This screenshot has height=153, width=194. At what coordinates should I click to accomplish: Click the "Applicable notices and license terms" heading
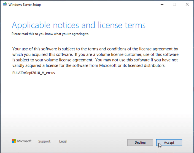click(x=79, y=25)
